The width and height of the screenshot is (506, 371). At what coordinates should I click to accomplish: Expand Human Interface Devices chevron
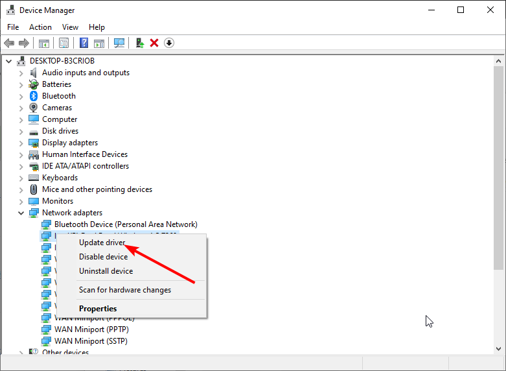tap(21, 155)
